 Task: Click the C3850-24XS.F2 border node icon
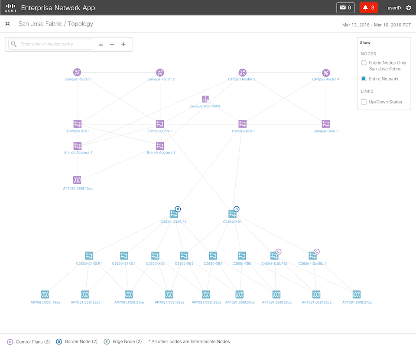tap(173, 214)
